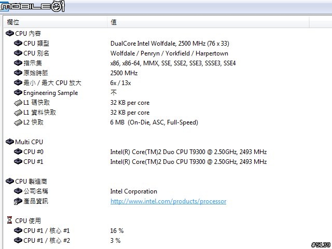This screenshot has height=249, width=332.
Task: Click the 2500 MHz clock value
Action: coord(124,73)
